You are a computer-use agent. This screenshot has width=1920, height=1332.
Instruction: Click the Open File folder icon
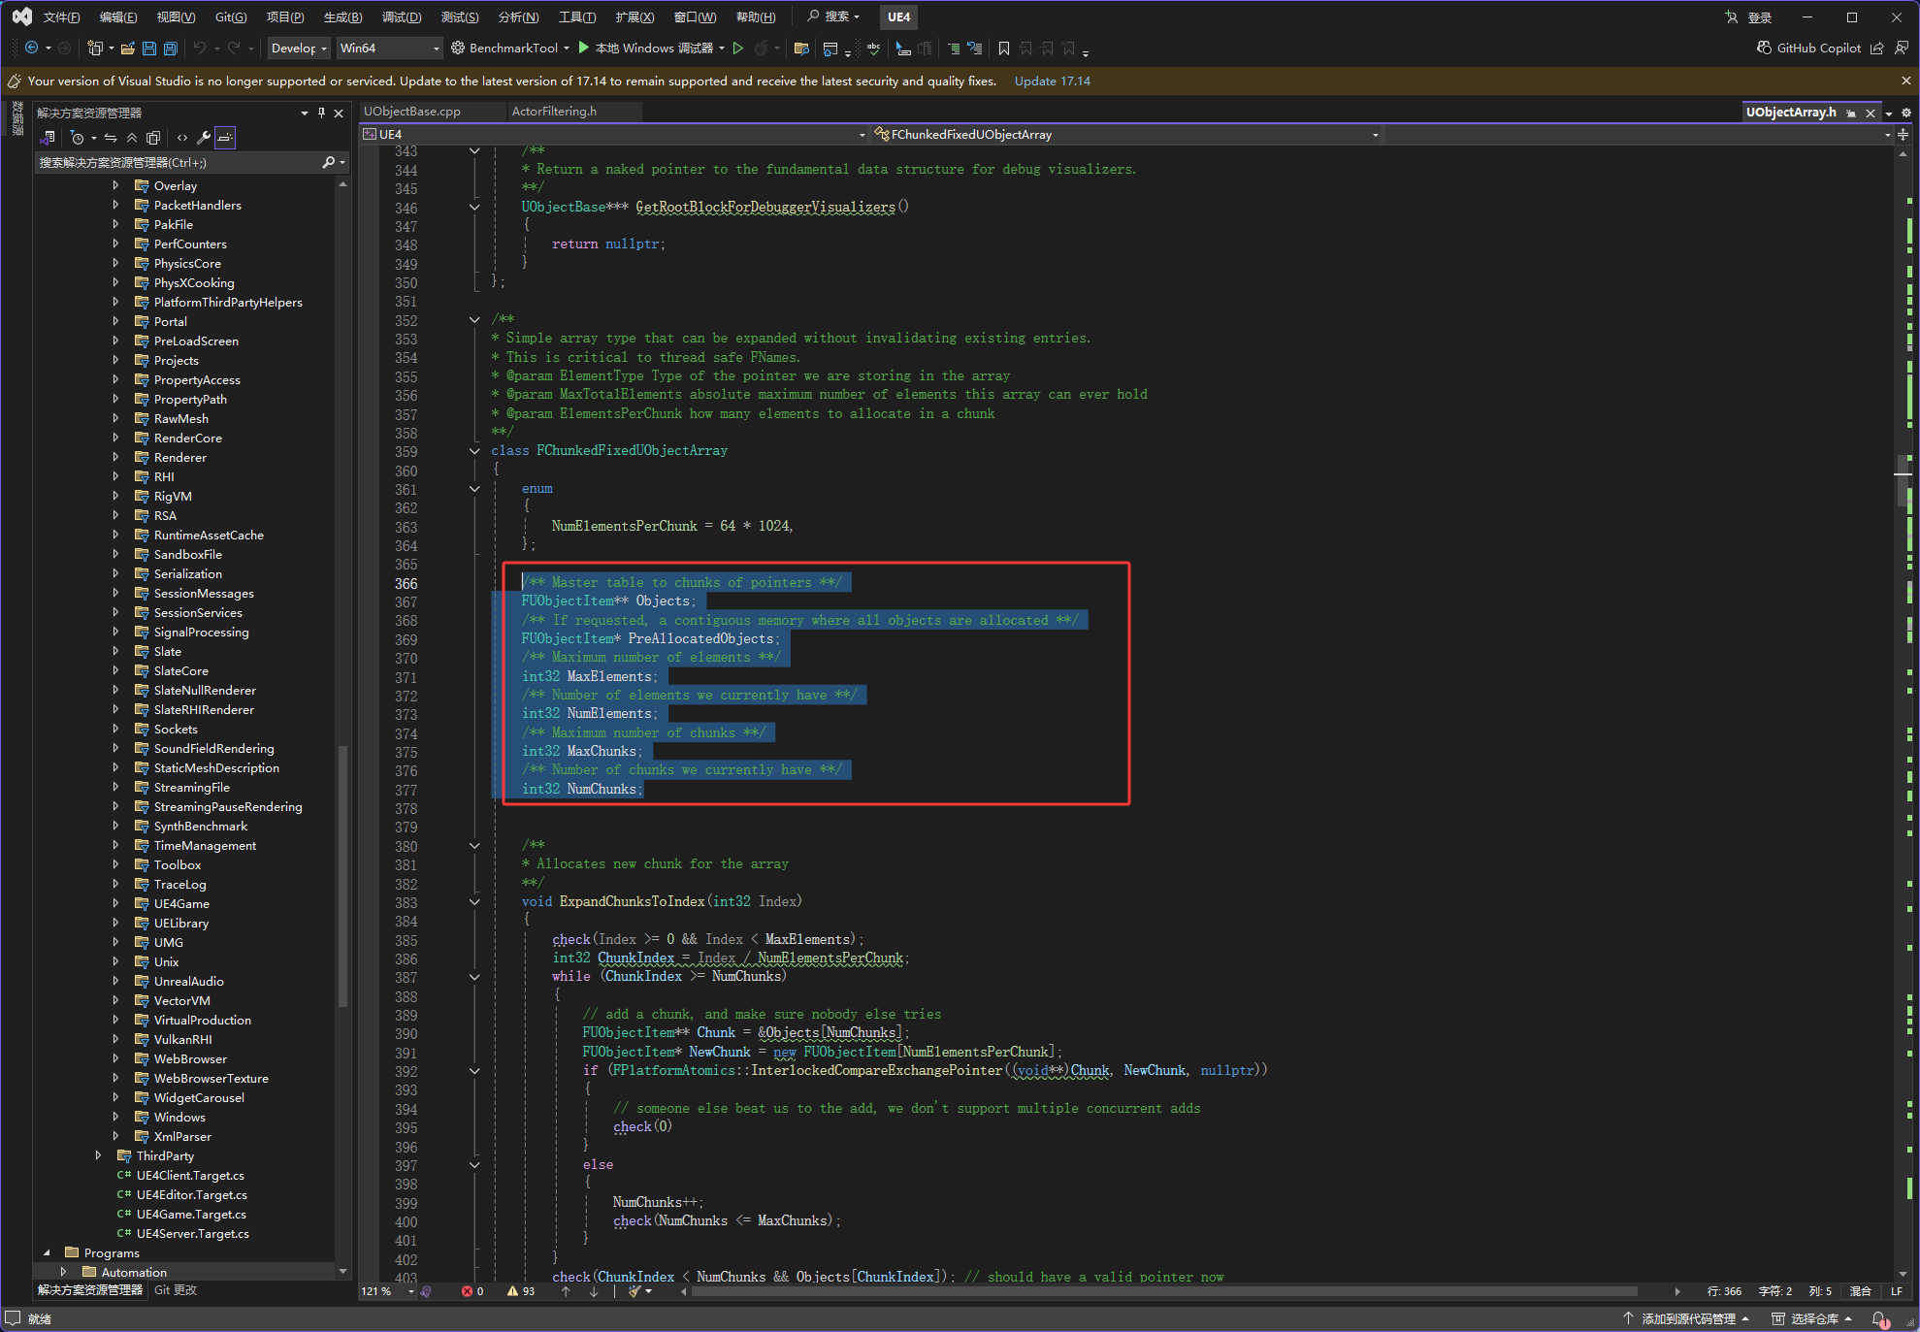127,48
